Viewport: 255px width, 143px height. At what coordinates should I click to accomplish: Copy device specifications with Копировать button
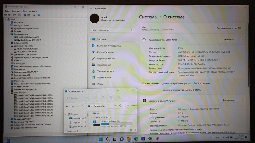point(228,40)
